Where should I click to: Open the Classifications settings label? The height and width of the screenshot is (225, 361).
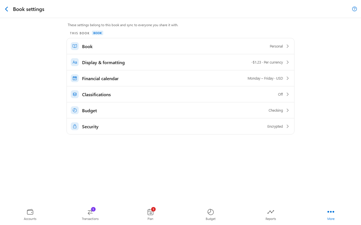point(96,94)
